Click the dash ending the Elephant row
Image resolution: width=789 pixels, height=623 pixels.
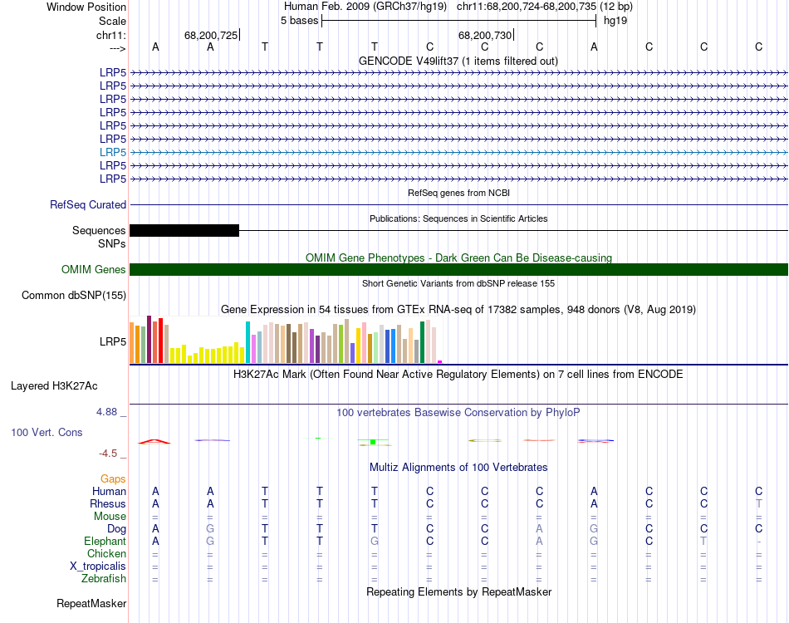(x=759, y=542)
